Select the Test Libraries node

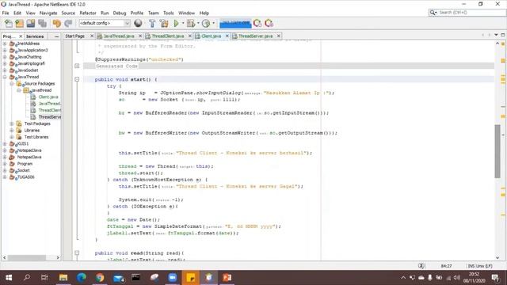(x=36, y=137)
